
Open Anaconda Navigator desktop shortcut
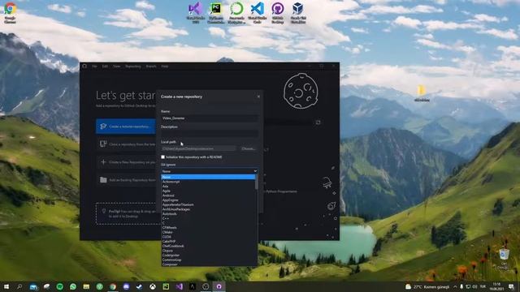(236, 13)
